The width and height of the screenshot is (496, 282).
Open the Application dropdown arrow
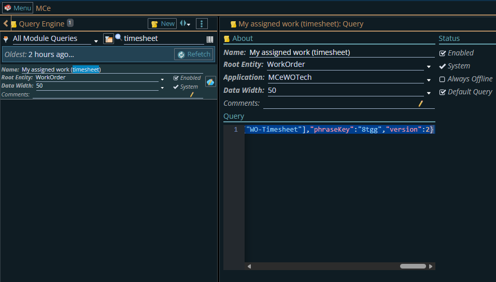point(429,80)
